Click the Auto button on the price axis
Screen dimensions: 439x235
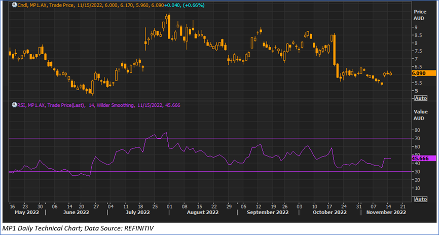421,98
